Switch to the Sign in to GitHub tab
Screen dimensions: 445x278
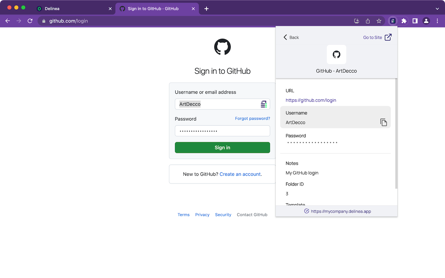pyautogui.click(x=153, y=8)
